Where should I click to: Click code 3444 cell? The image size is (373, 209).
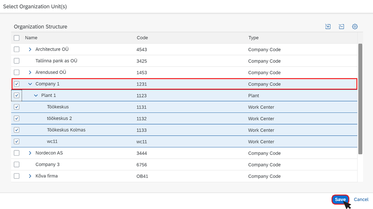coord(141,153)
